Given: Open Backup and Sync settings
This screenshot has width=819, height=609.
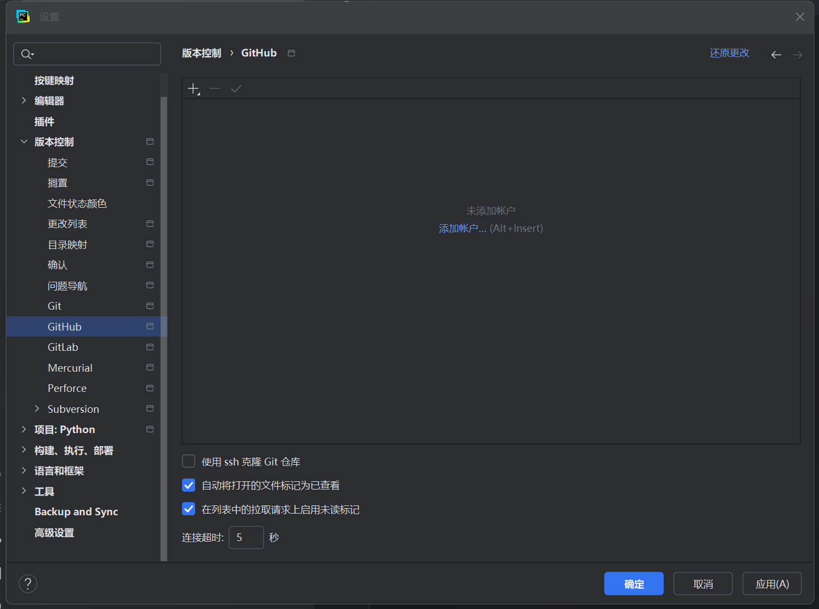Looking at the screenshot, I should click(76, 511).
